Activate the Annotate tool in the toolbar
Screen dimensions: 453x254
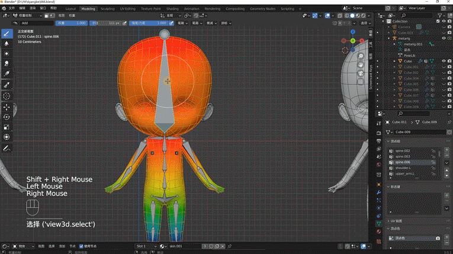point(7,148)
